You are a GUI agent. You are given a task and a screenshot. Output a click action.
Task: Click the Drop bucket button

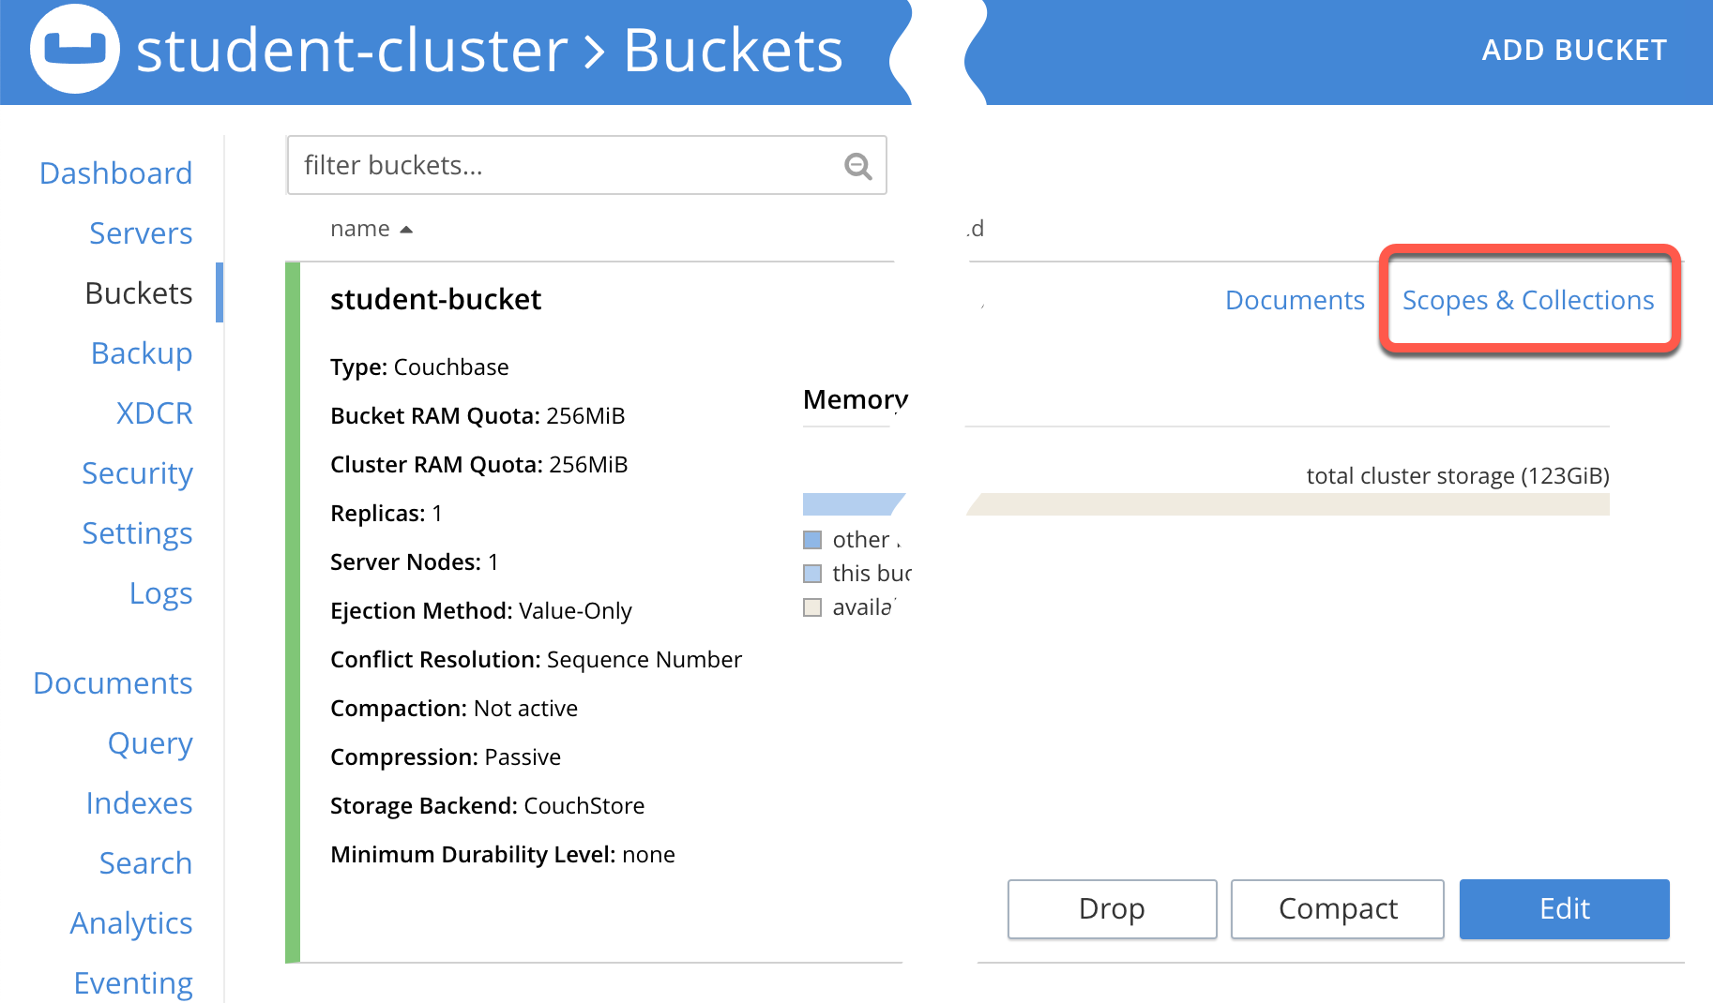(x=1112, y=908)
